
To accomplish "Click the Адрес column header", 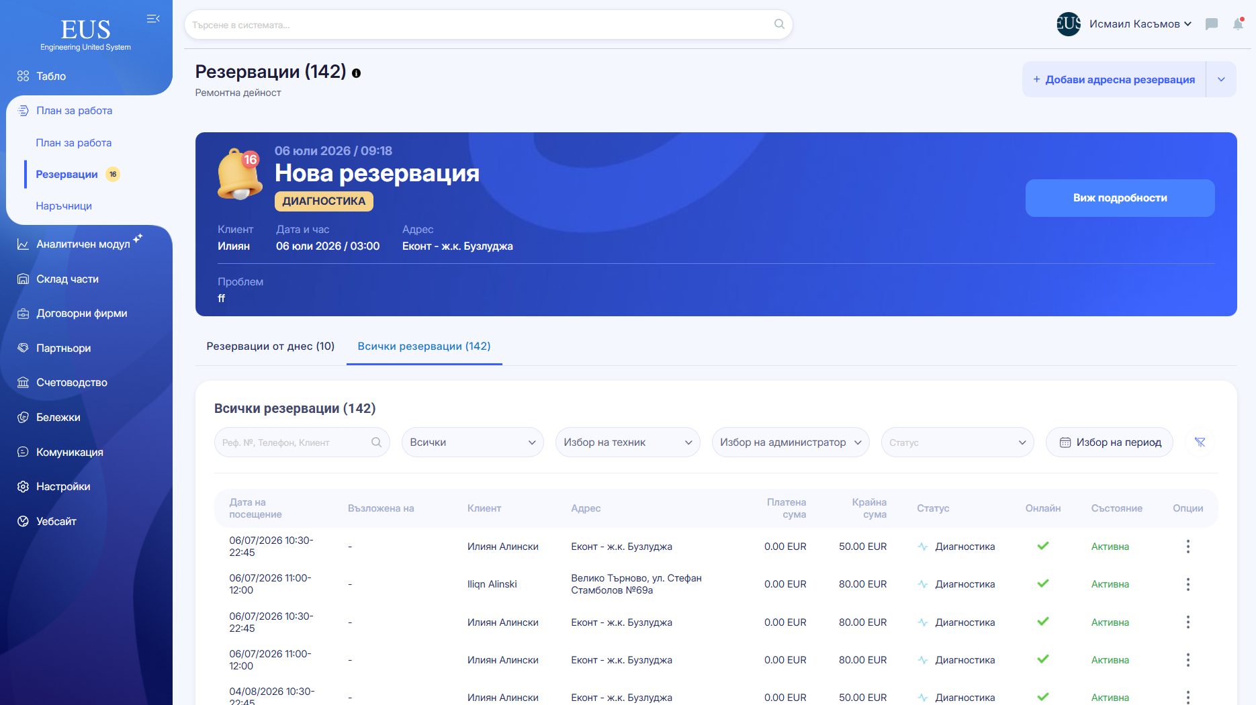I will point(586,508).
